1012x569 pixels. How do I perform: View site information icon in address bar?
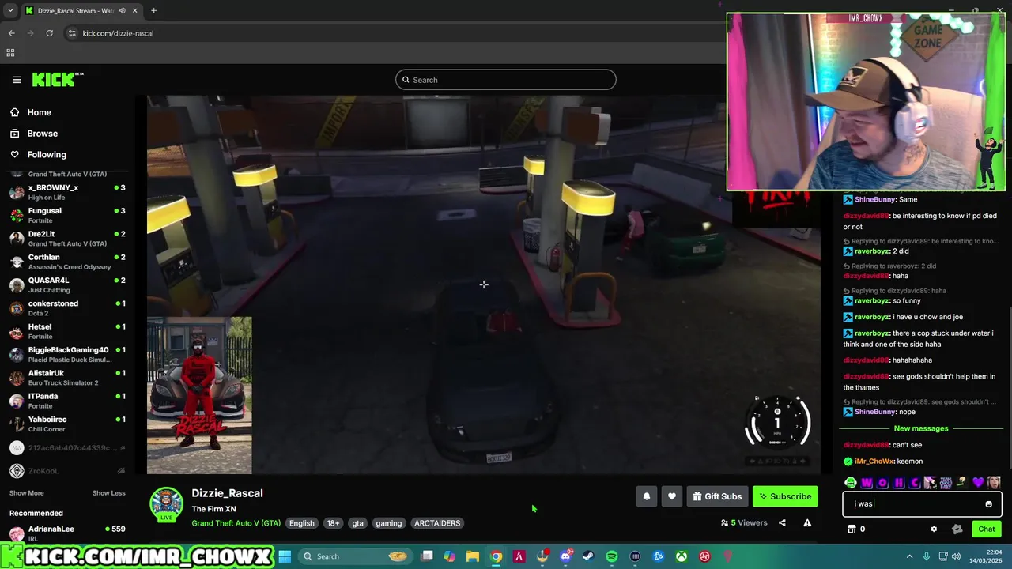coord(72,33)
